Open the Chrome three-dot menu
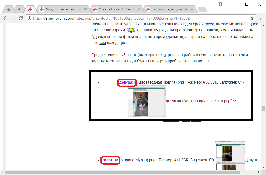Viewport: 266px width, 175px height. (260, 18)
